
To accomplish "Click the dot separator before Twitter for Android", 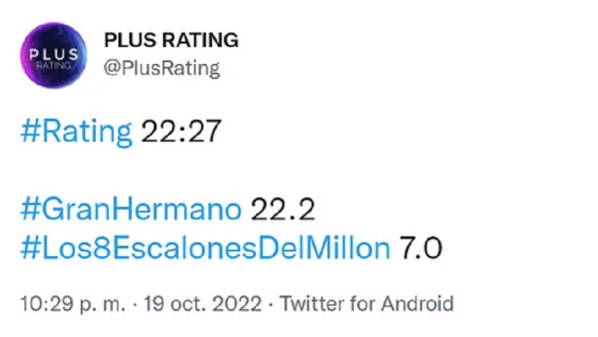I will pyautogui.click(x=271, y=302).
